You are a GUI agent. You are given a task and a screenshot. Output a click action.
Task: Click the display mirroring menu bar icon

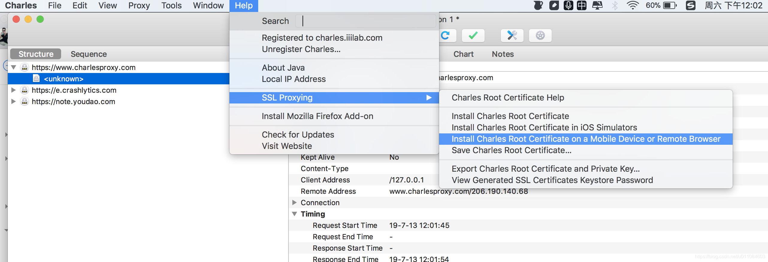click(x=597, y=5)
